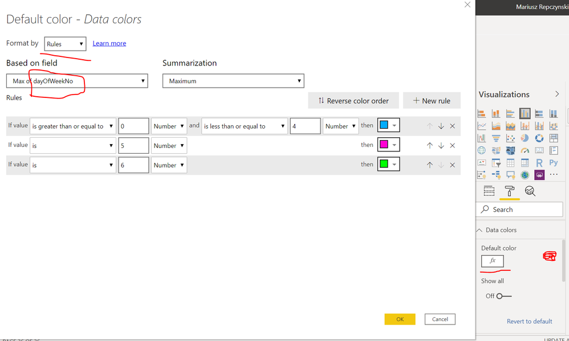Screen dimensions: 569x341
Task: Move the 'is 5' rule down
Action: point(441,146)
